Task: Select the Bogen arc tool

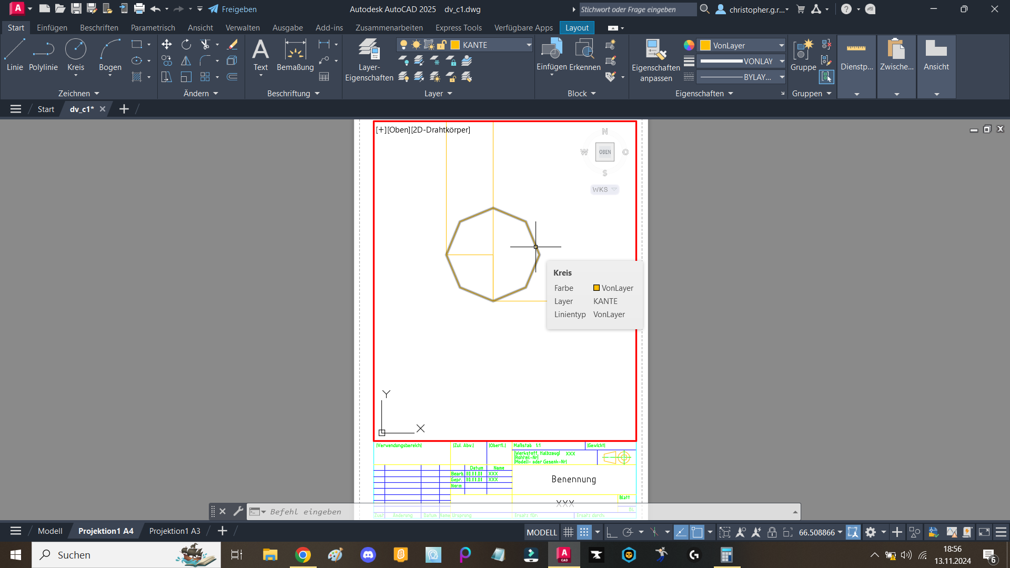Action: [110, 55]
